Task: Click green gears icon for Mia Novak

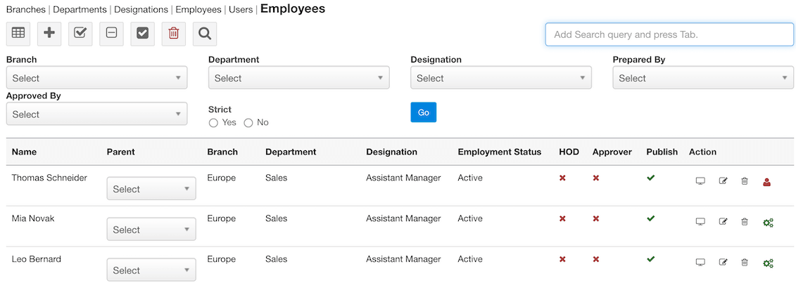Action: [x=768, y=222]
